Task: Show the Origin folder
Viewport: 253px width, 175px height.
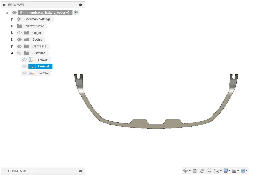Action: (19, 32)
